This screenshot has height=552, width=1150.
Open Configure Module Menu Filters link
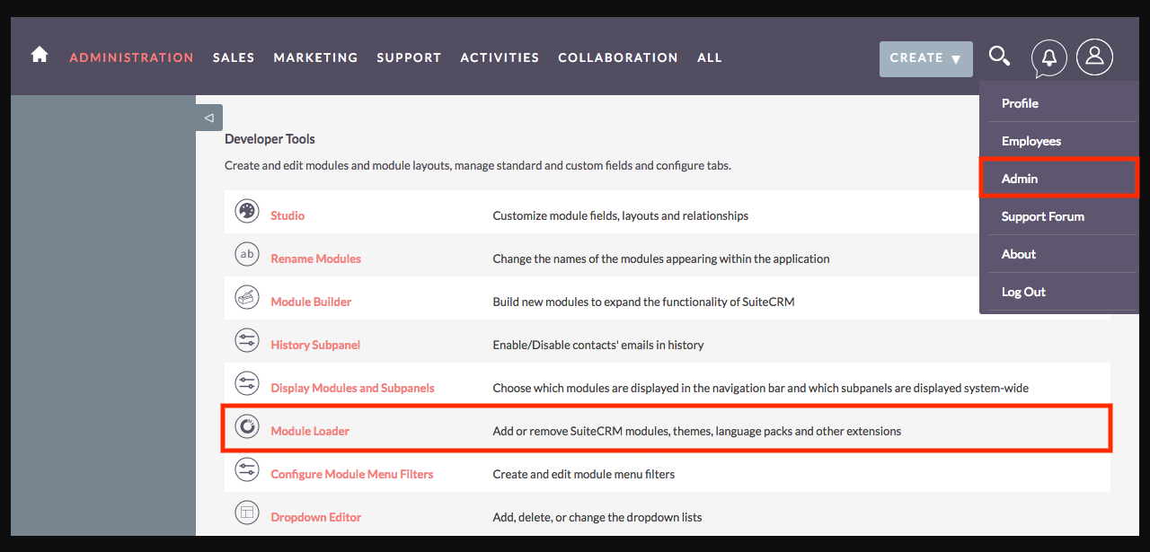click(352, 474)
